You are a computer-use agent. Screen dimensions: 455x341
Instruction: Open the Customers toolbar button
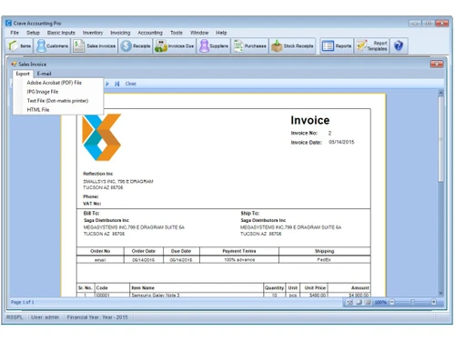pyautogui.click(x=52, y=45)
